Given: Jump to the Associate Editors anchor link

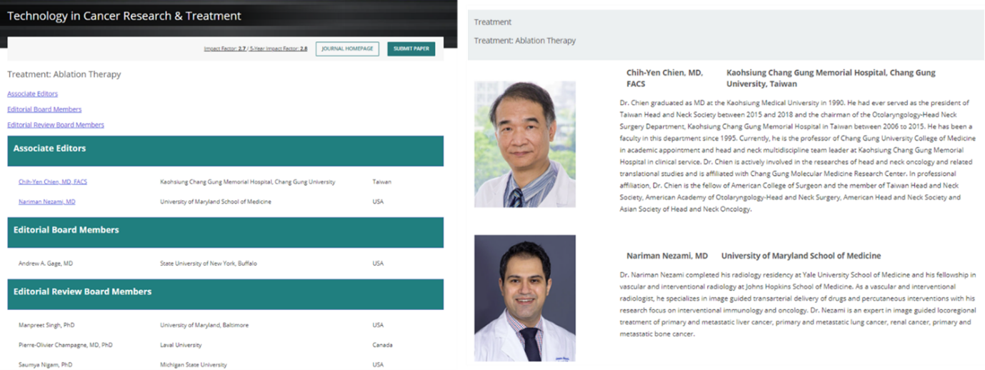Looking at the screenshot, I should pos(33,94).
